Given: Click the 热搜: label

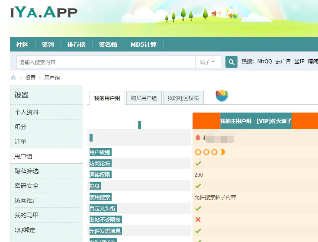Looking at the screenshot, I should pos(247,61).
